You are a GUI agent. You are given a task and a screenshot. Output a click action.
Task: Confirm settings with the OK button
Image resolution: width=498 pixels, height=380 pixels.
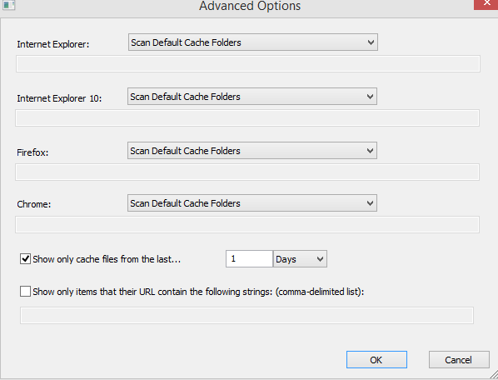tap(376, 360)
